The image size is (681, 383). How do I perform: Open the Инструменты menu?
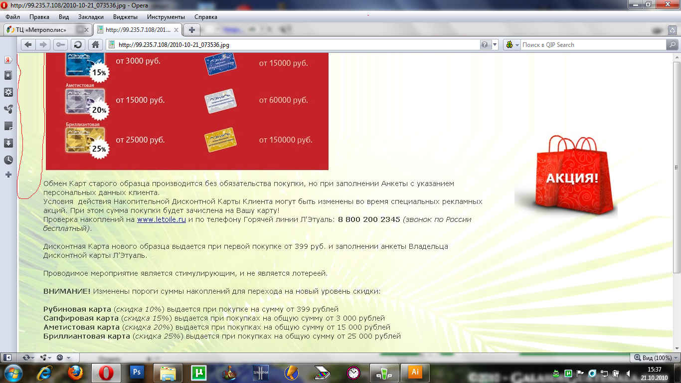click(167, 17)
